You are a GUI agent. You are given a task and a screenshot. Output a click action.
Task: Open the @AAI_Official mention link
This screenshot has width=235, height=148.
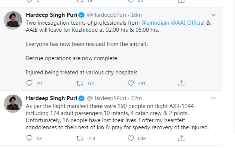(187, 23)
